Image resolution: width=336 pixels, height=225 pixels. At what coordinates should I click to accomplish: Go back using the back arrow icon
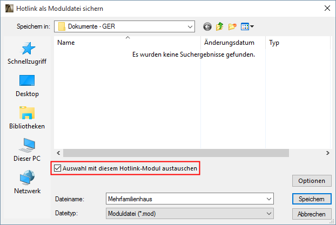tap(207, 27)
